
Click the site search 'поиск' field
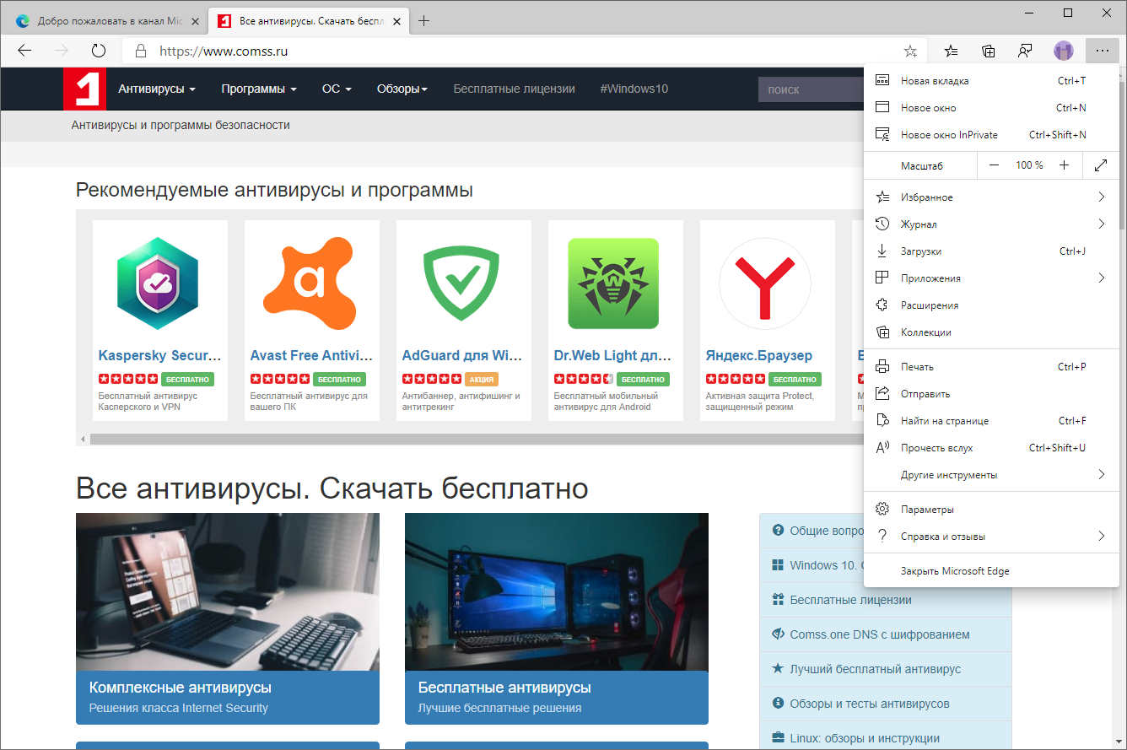(x=811, y=89)
